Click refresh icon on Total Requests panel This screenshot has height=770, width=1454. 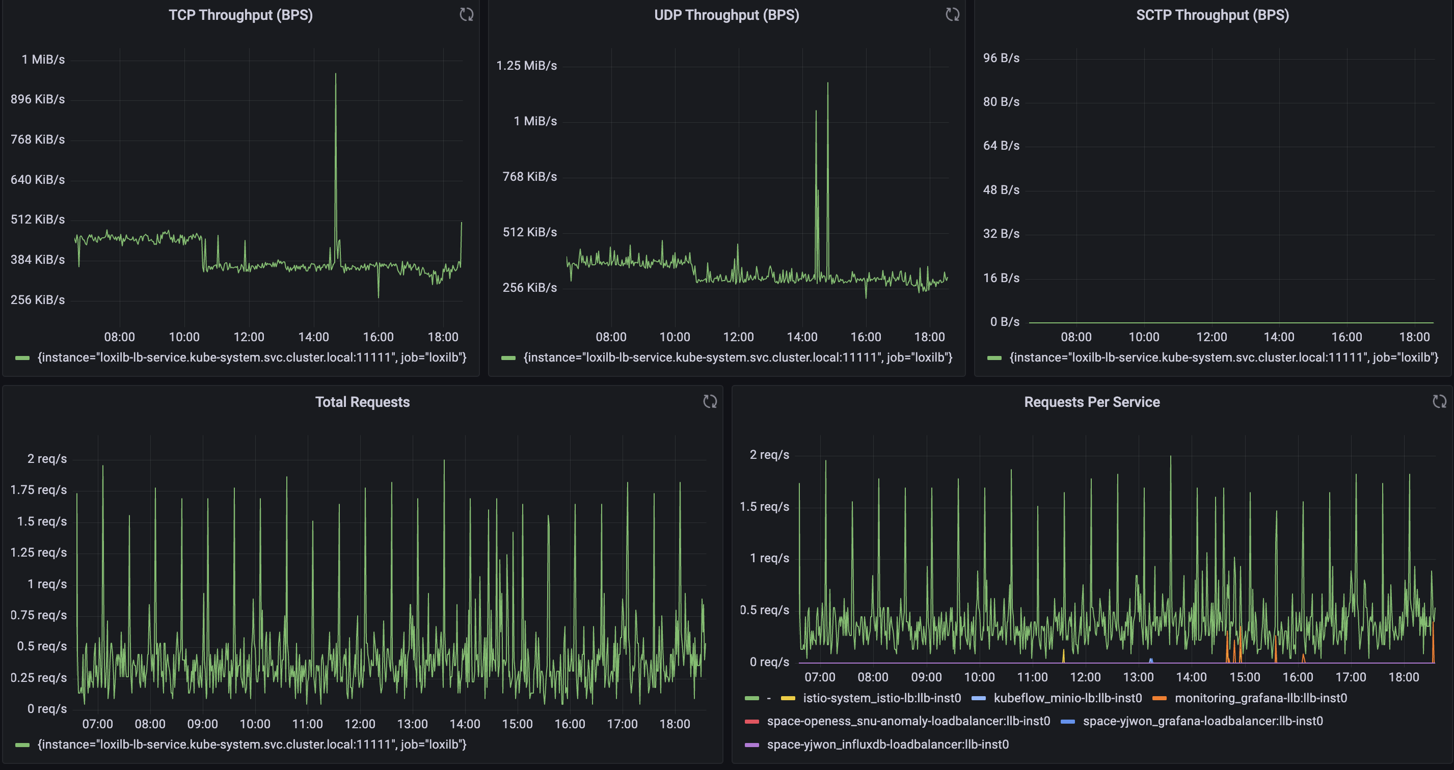710,402
